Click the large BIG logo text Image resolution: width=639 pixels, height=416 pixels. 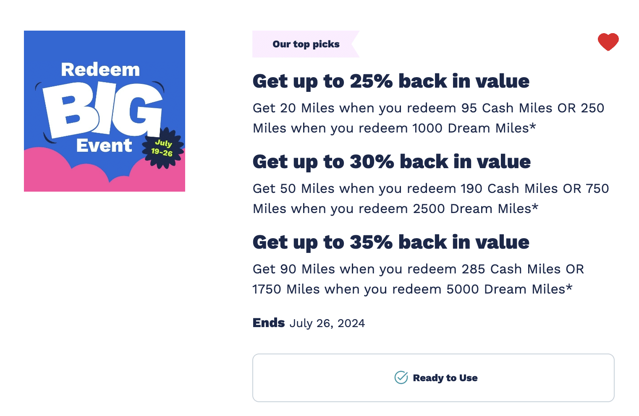[103, 109]
